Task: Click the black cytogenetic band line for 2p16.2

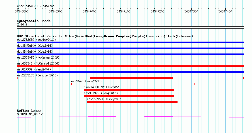Action: [130, 27]
